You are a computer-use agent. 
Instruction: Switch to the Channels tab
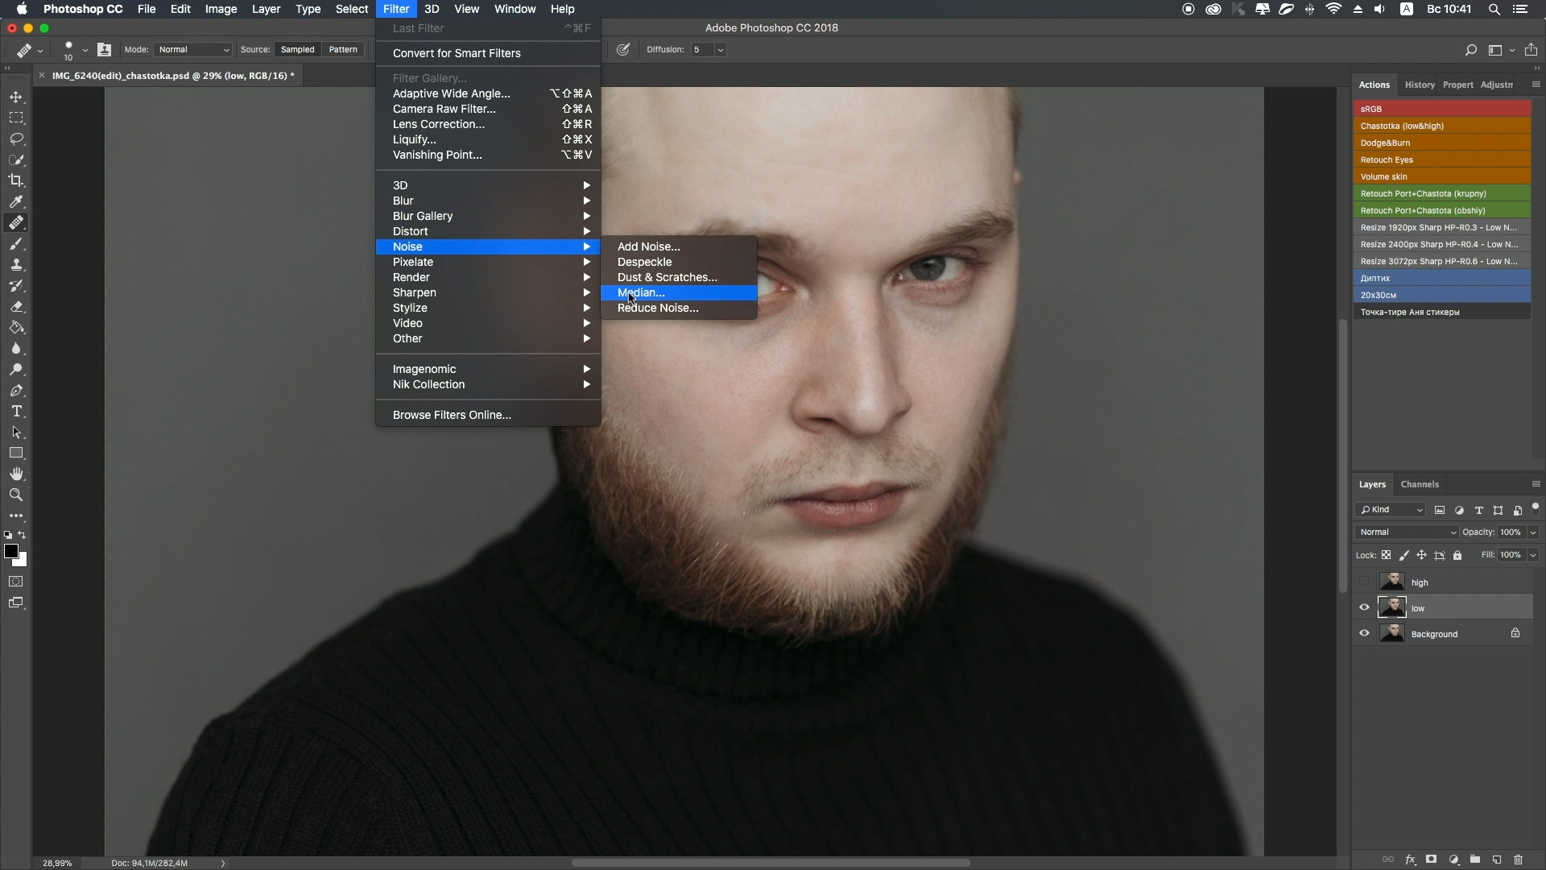pos(1419,484)
